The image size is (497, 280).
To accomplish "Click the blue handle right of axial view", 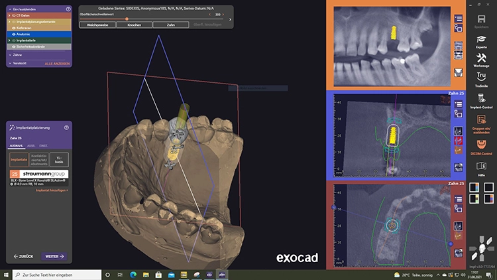I will 451,244.
